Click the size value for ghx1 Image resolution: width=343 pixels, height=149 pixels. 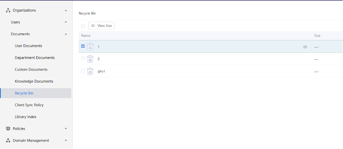pyautogui.click(x=316, y=72)
